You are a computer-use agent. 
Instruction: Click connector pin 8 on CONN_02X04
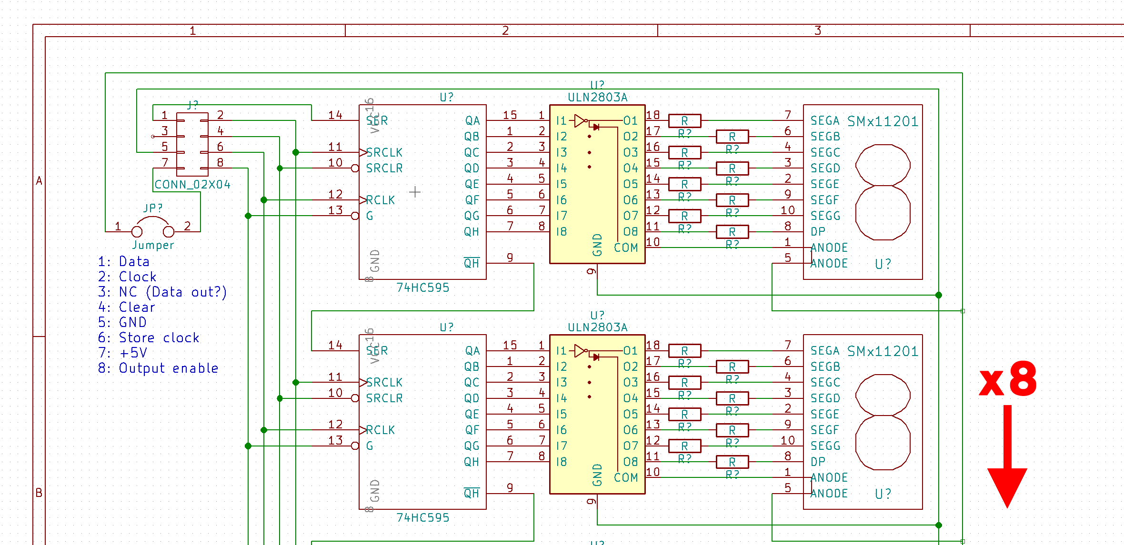[220, 162]
